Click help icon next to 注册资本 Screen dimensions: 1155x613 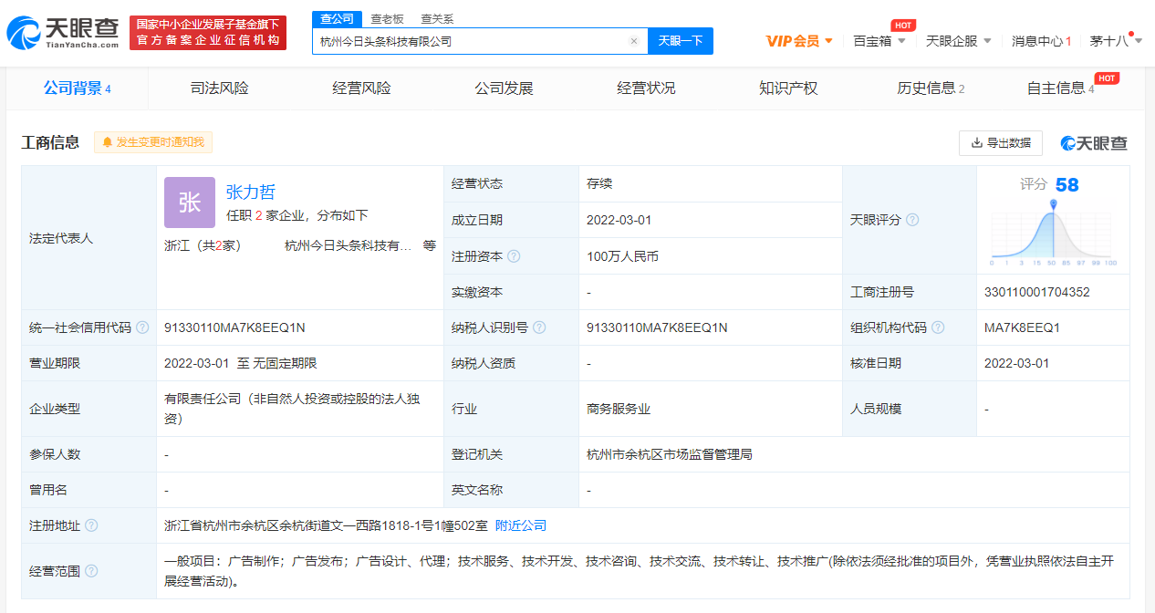514,256
